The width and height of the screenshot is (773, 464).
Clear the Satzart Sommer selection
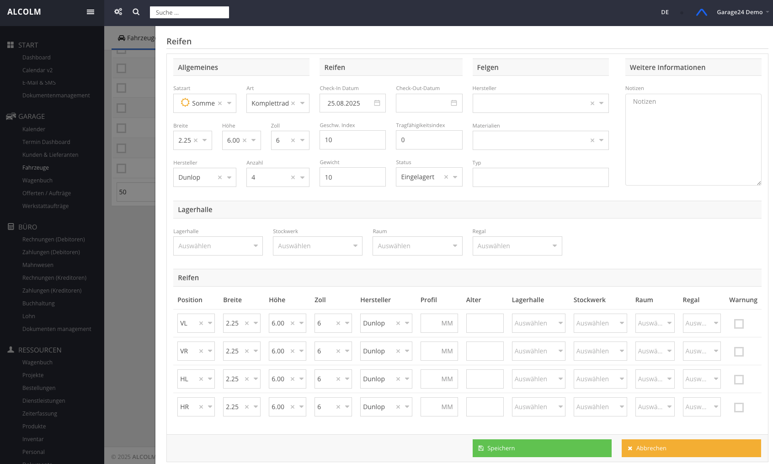[x=220, y=103]
